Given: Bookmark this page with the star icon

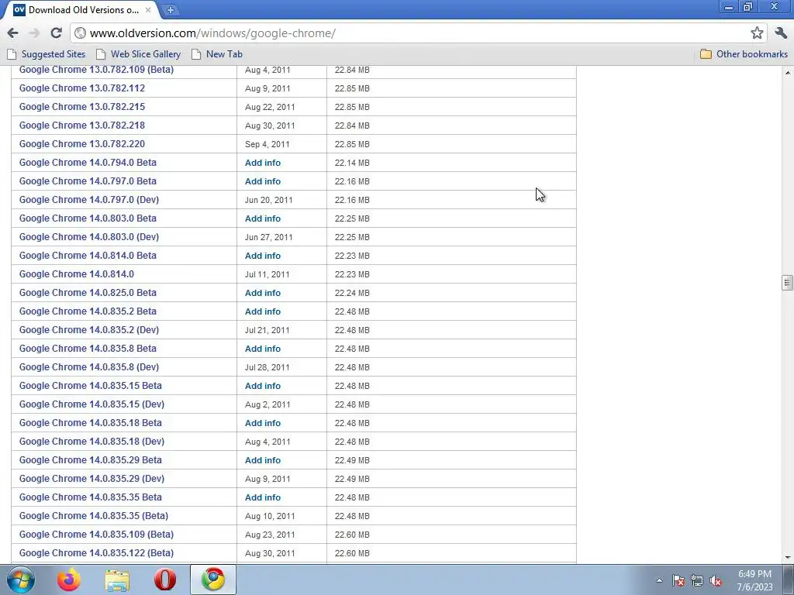Looking at the screenshot, I should coord(757,33).
